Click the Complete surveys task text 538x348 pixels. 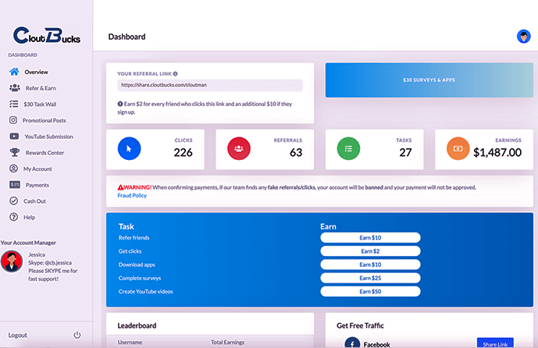point(140,278)
